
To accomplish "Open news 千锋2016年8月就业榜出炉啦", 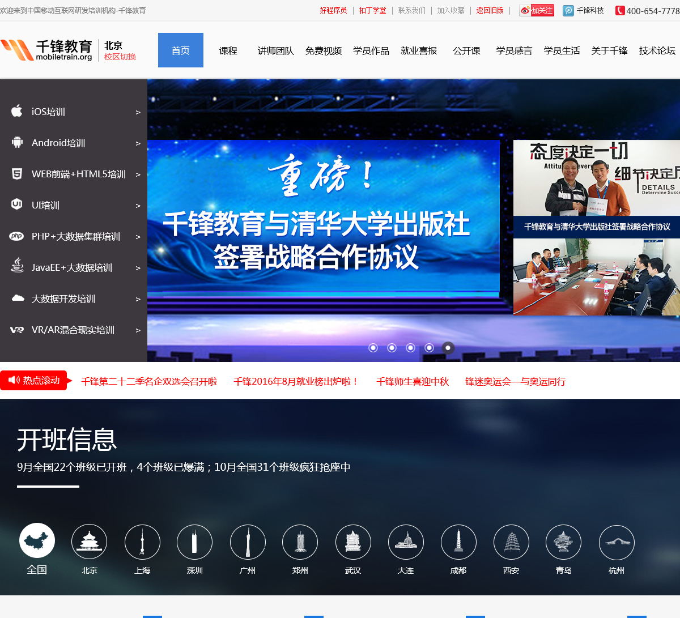I will coord(296,381).
